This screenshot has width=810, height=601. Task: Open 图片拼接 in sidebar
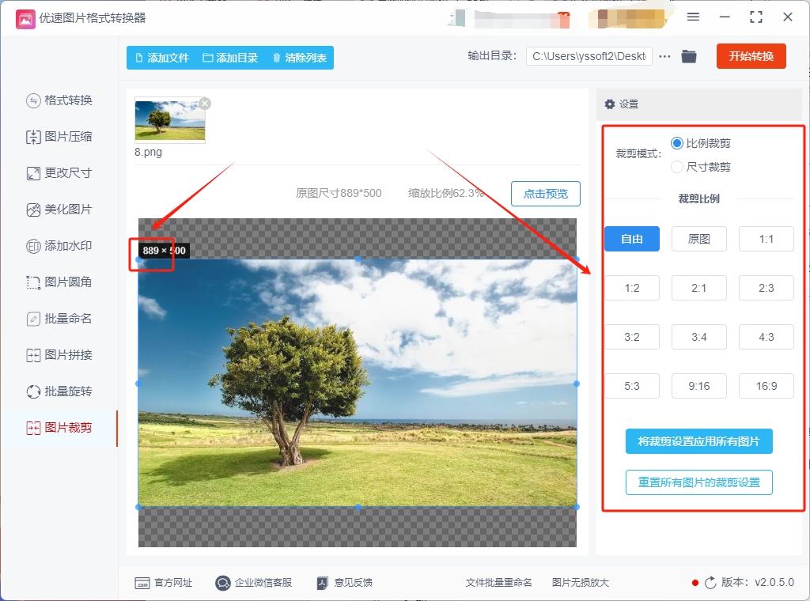[x=59, y=355]
